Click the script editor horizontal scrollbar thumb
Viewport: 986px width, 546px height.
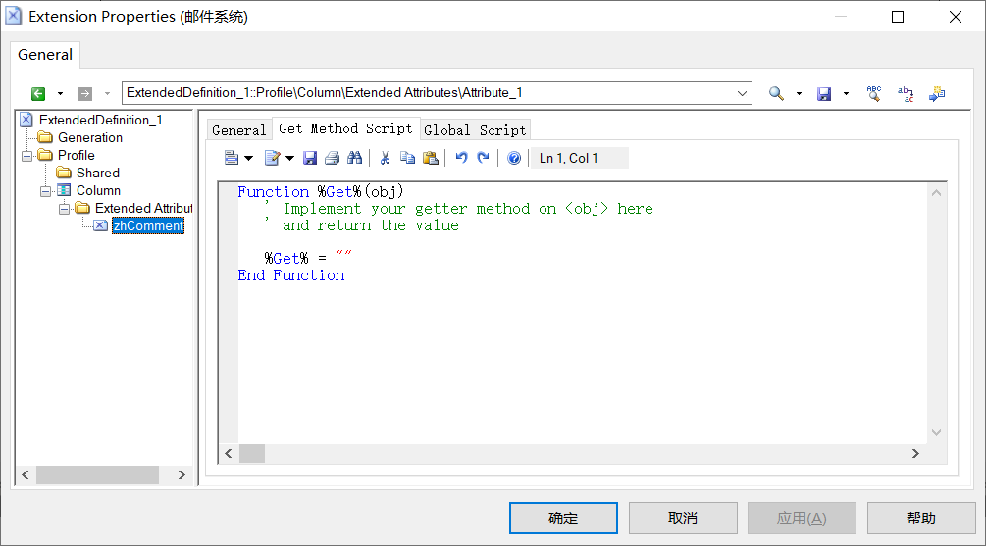pyautogui.click(x=252, y=454)
